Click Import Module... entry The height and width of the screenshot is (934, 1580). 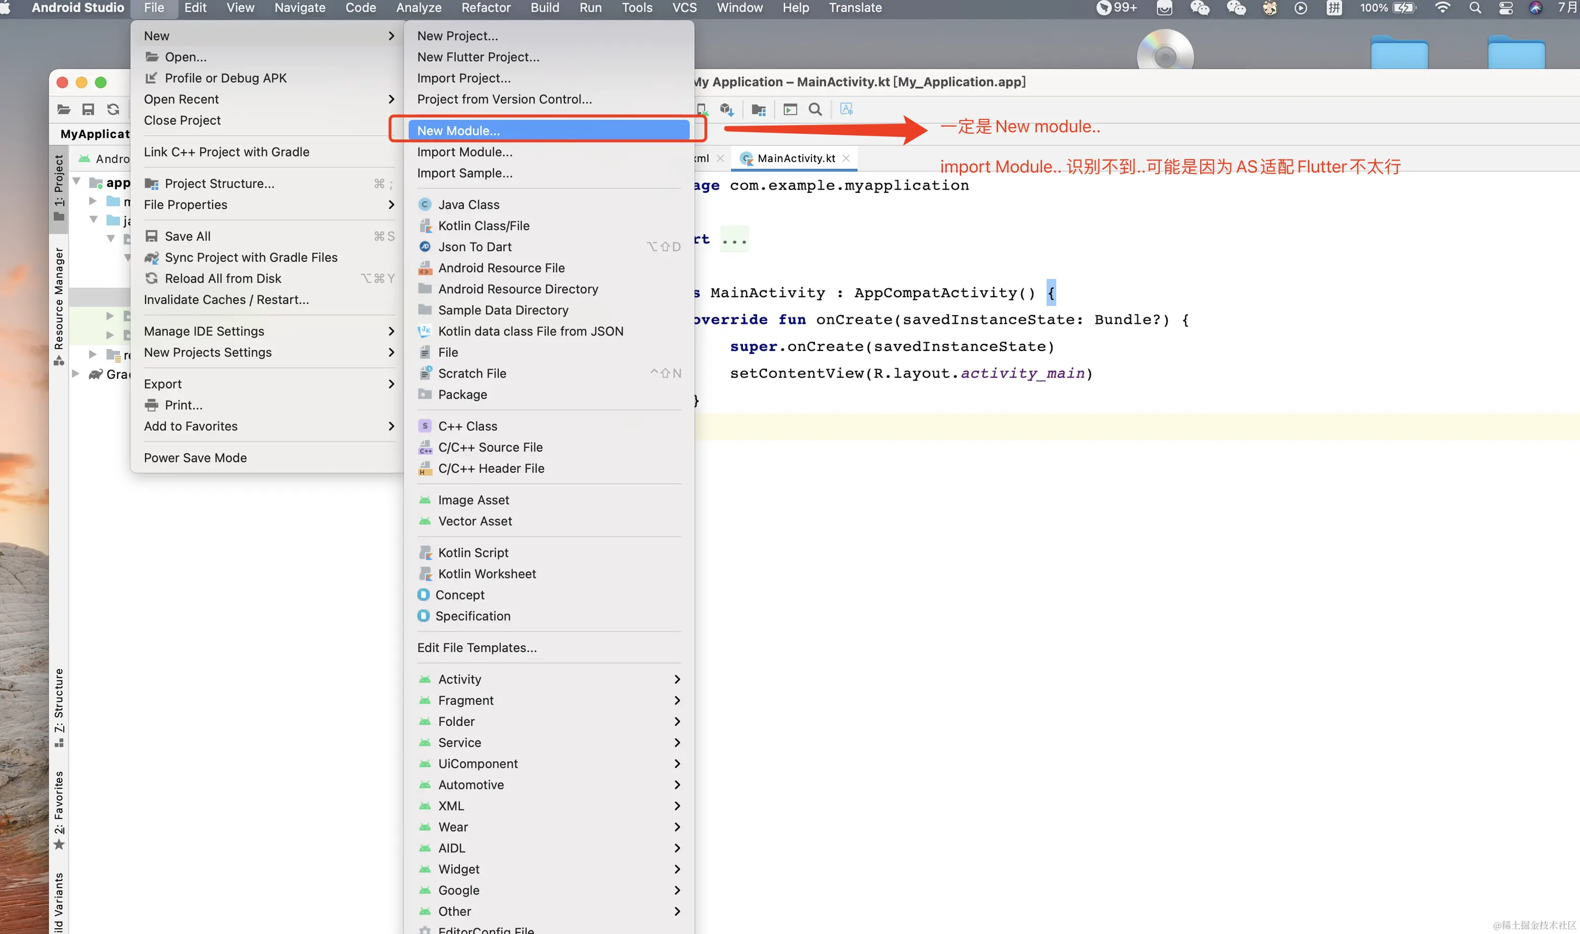pos(464,151)
